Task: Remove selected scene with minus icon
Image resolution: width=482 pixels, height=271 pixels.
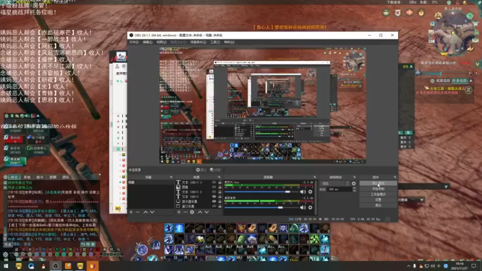Action: 138,212
